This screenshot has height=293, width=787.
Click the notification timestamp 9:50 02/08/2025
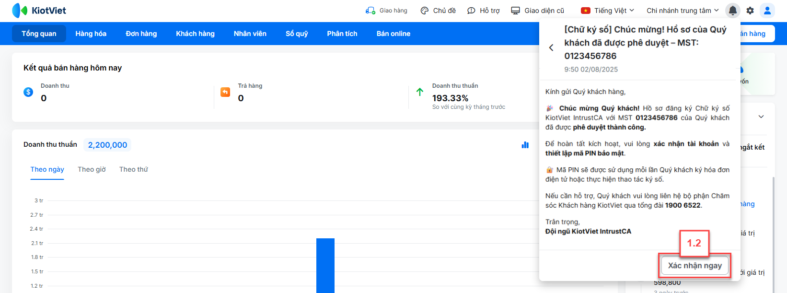[591, 70]
